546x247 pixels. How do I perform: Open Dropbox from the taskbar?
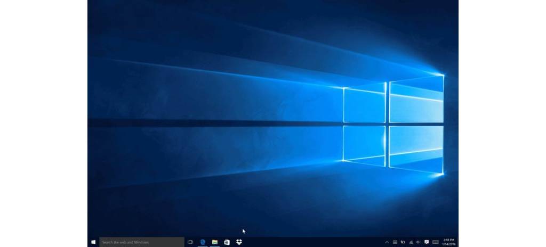(x=239, y=242)
